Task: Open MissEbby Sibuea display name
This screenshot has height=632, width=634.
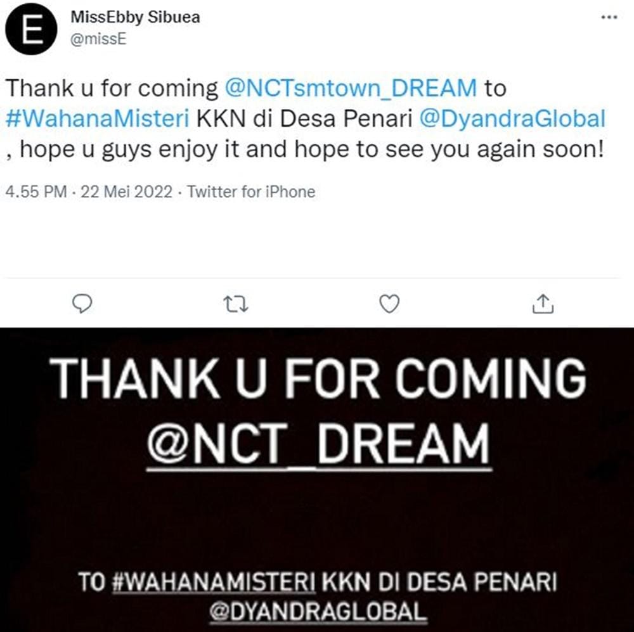Action: (136, 17)
